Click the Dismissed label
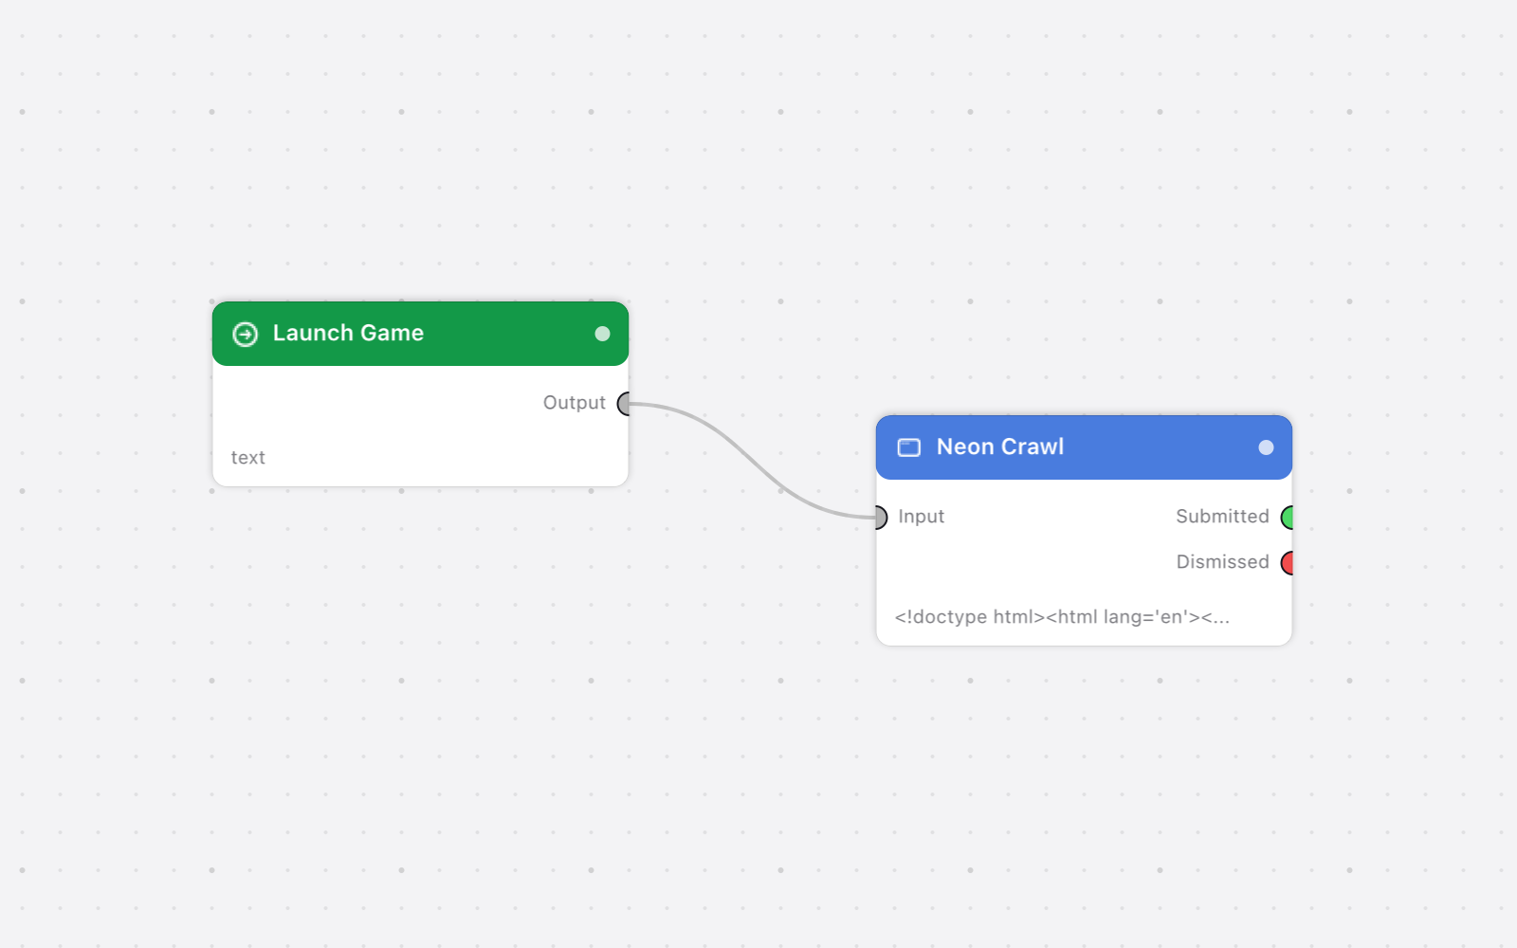 1222,562
